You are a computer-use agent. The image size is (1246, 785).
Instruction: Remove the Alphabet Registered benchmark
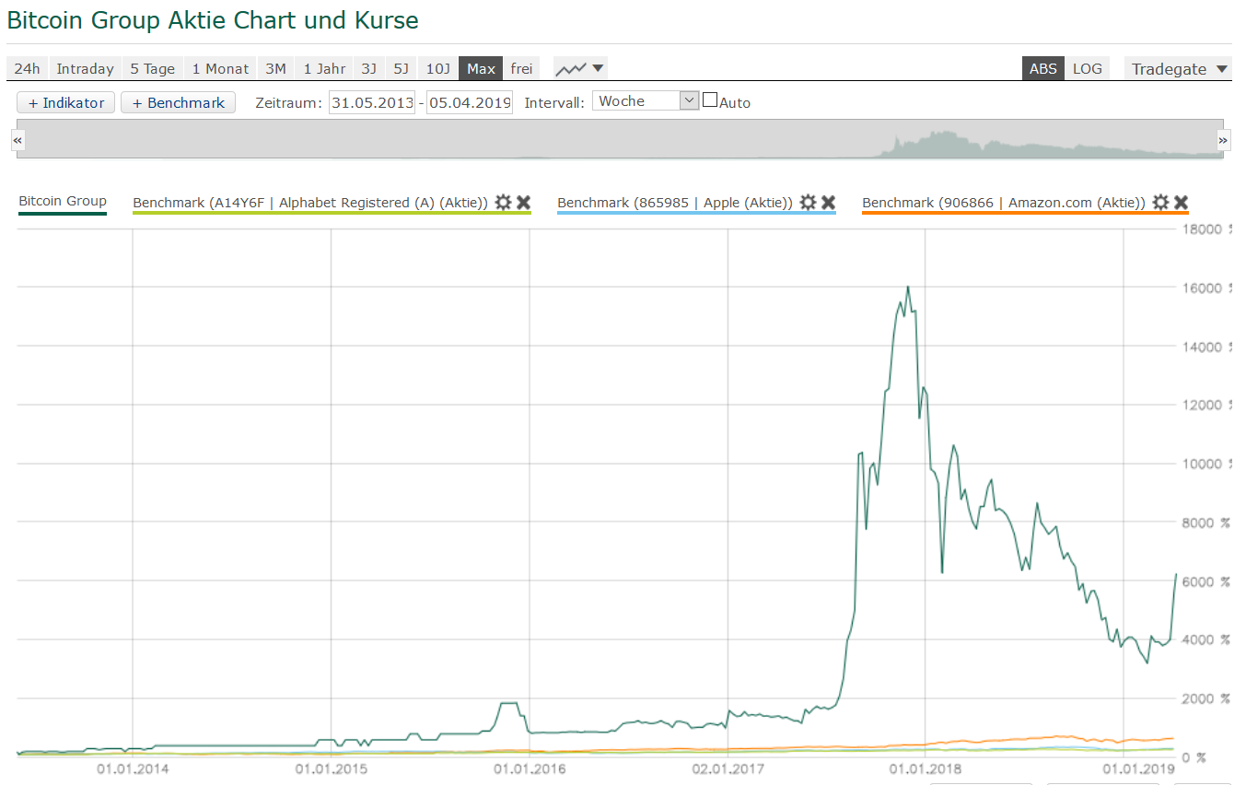pos(523,202)
